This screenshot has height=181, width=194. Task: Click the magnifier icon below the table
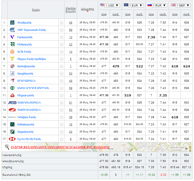(7, 147)
